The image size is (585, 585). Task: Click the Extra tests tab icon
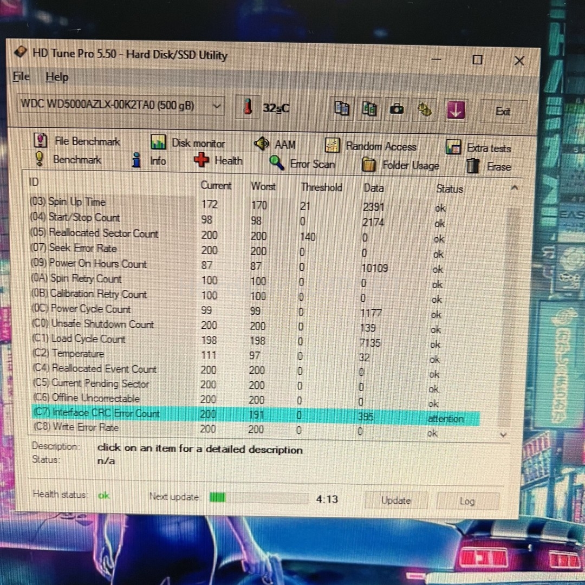click(453, 147)
